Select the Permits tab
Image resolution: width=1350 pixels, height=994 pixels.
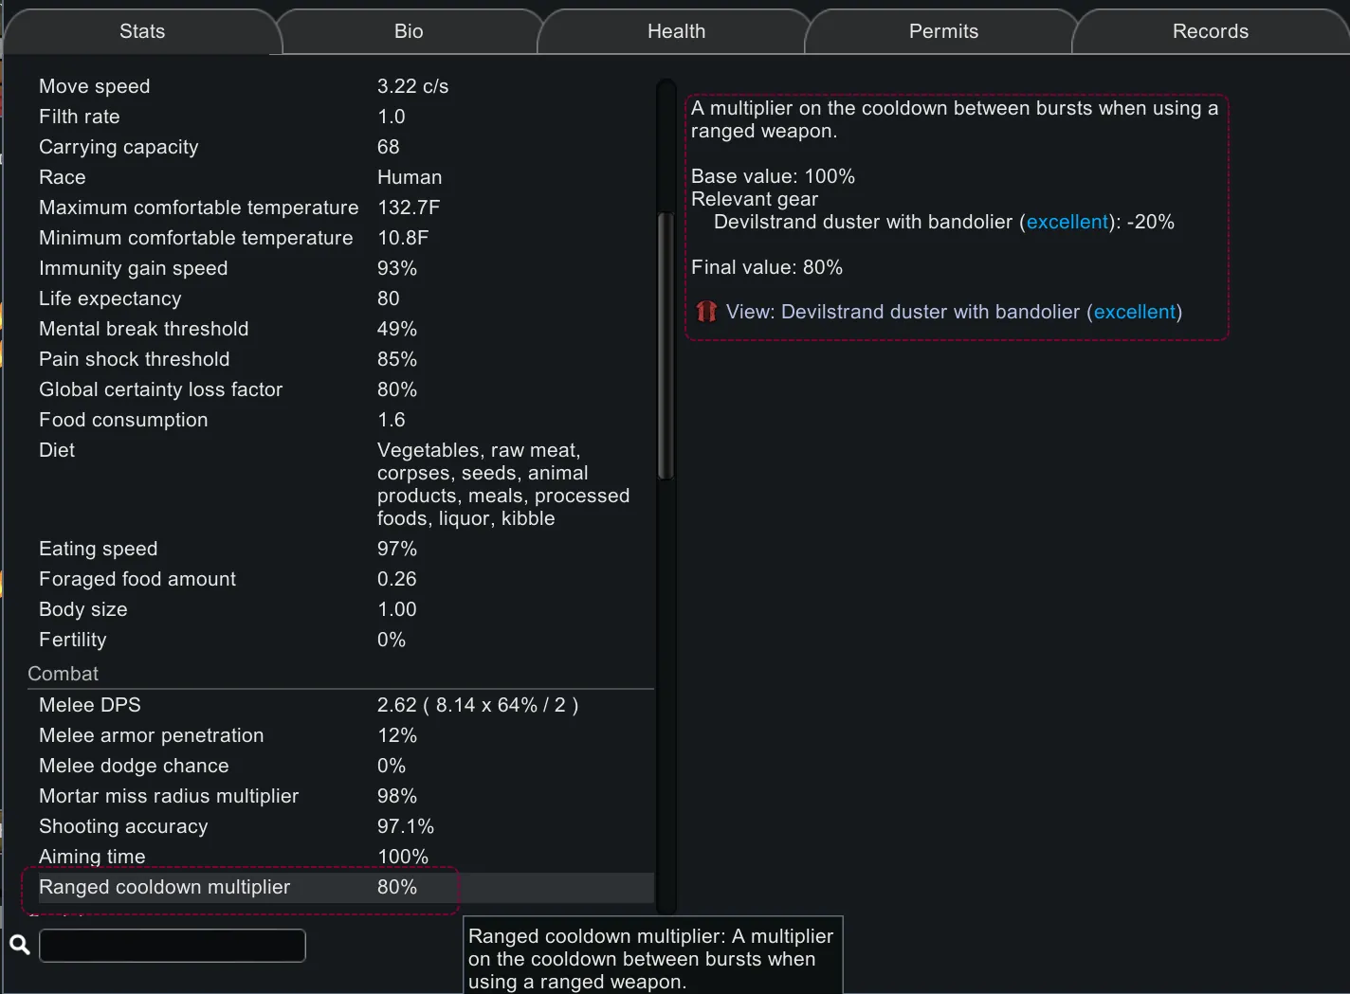(943, 31)
